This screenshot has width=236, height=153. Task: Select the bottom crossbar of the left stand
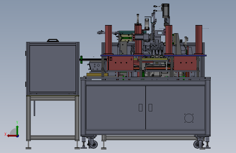click(53, 138)
